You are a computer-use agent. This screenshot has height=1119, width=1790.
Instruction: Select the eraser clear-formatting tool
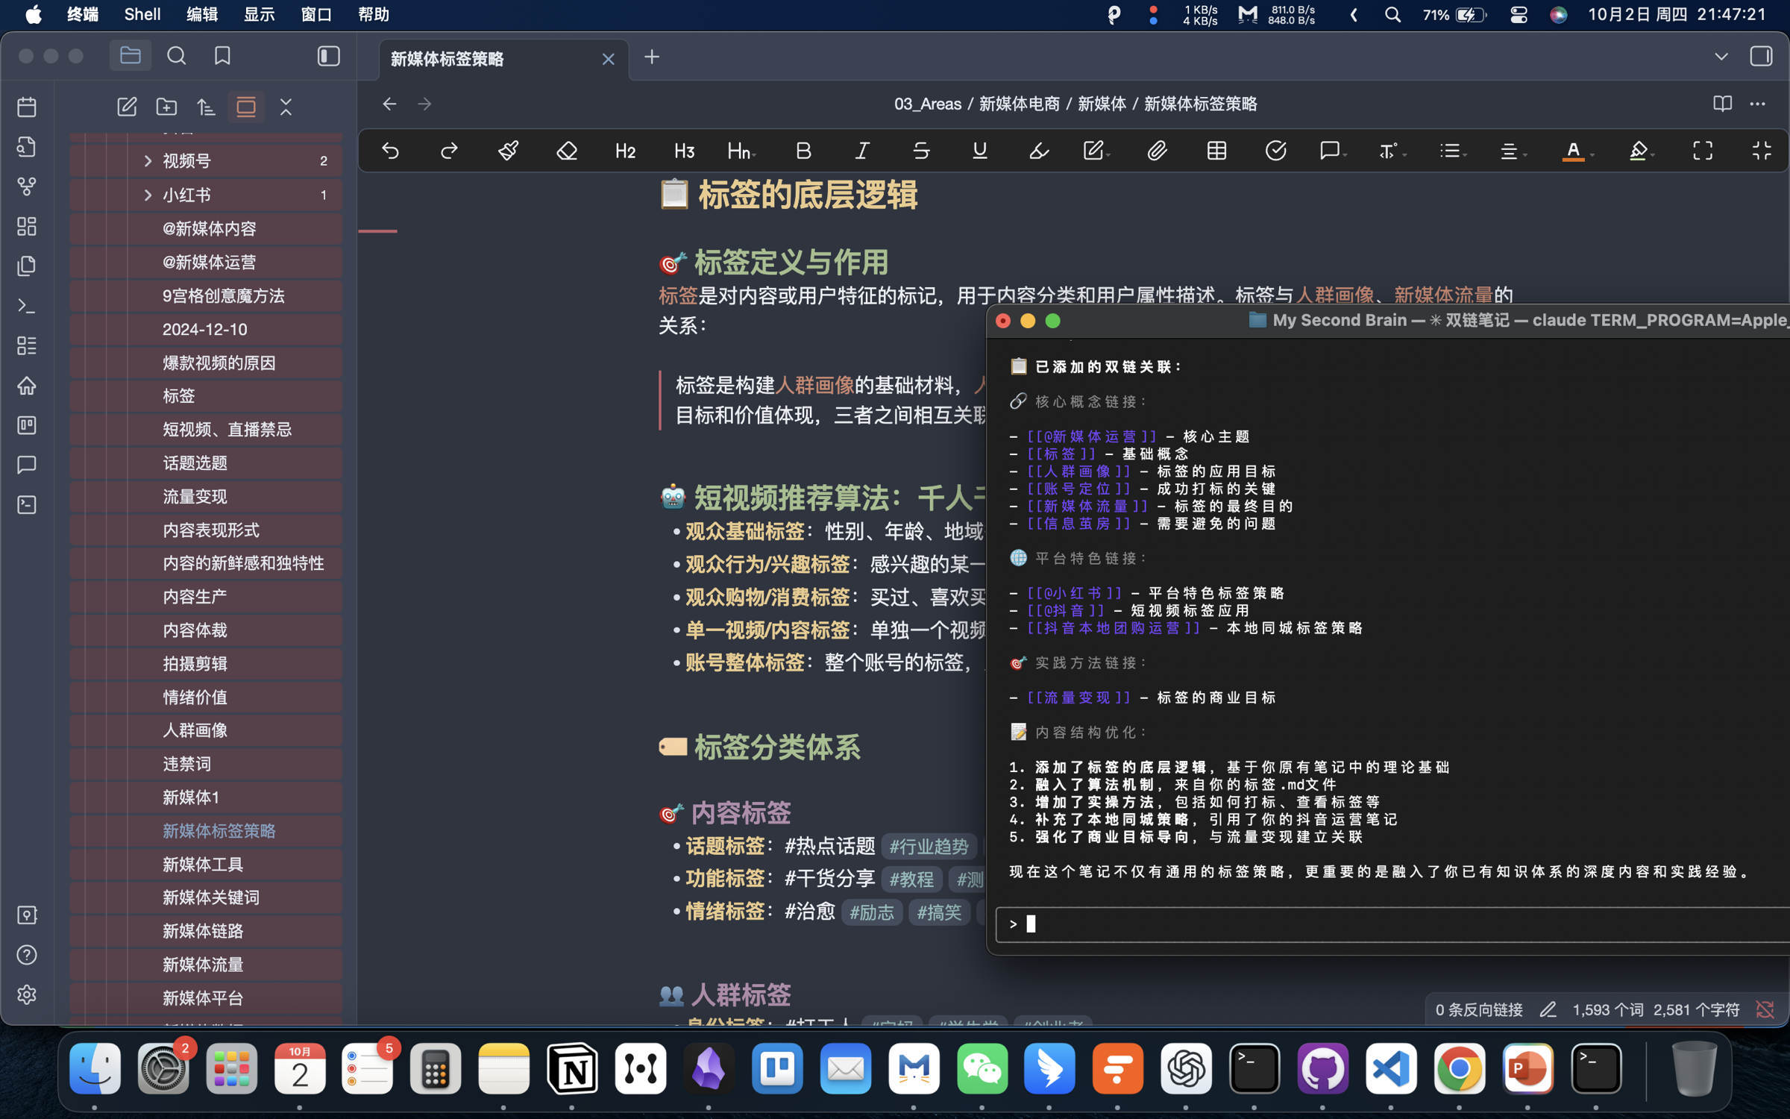click(x=567, y=151)
